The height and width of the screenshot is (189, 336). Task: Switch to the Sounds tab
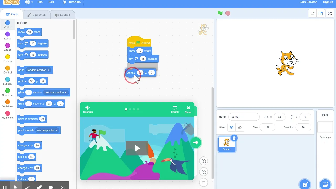pyautogui.click(x=62, y=15)
